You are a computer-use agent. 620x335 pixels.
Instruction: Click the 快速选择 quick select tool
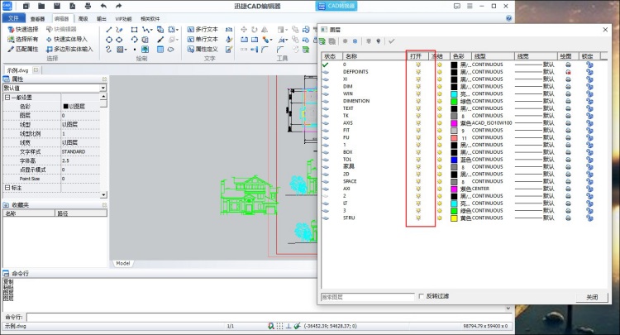pos(23,29)
